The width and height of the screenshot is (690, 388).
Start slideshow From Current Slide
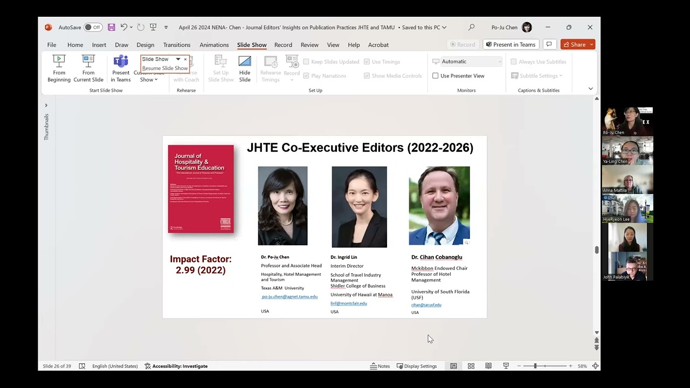(x=88, y=68)
